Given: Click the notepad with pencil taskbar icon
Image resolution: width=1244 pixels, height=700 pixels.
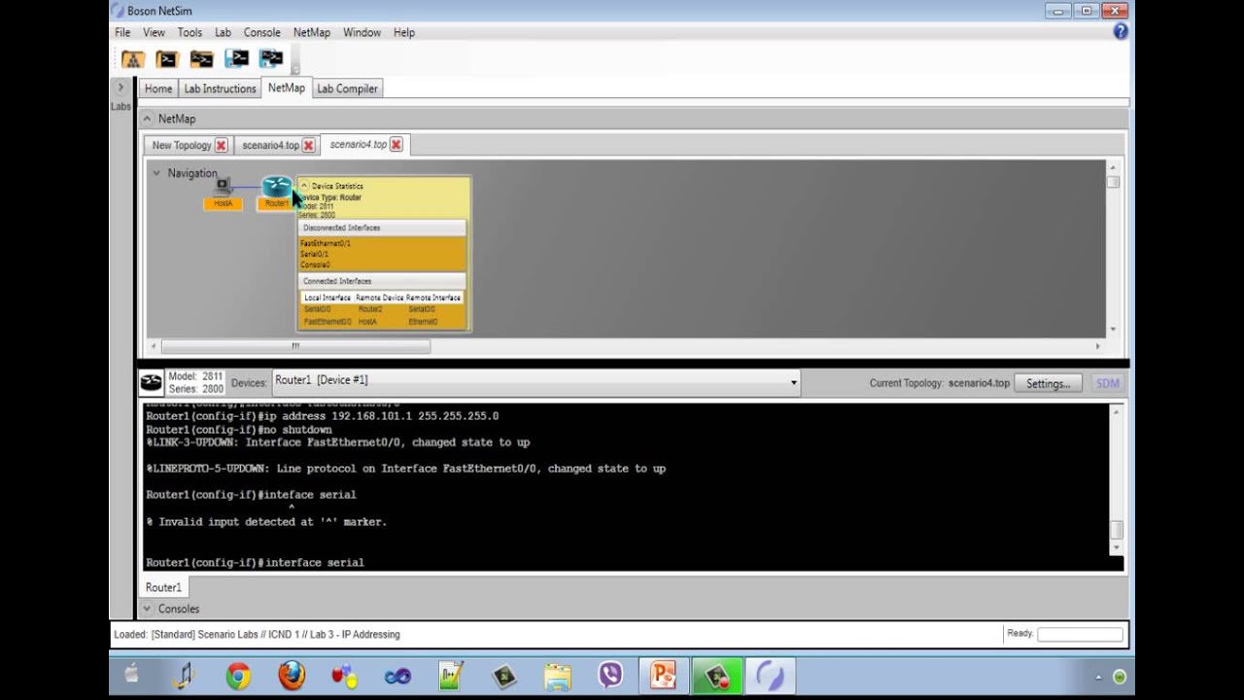Looking at the screenshot, I should (451, 676).
